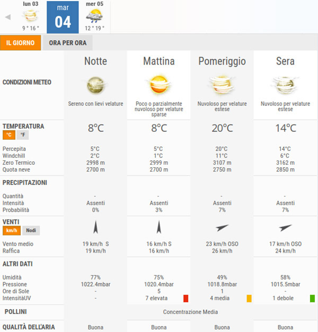Image resolution: width=318 pixels, height=332 pixels.
Task: Click the CONDIZIONI METEO label
Action: [x=27, y=82]
